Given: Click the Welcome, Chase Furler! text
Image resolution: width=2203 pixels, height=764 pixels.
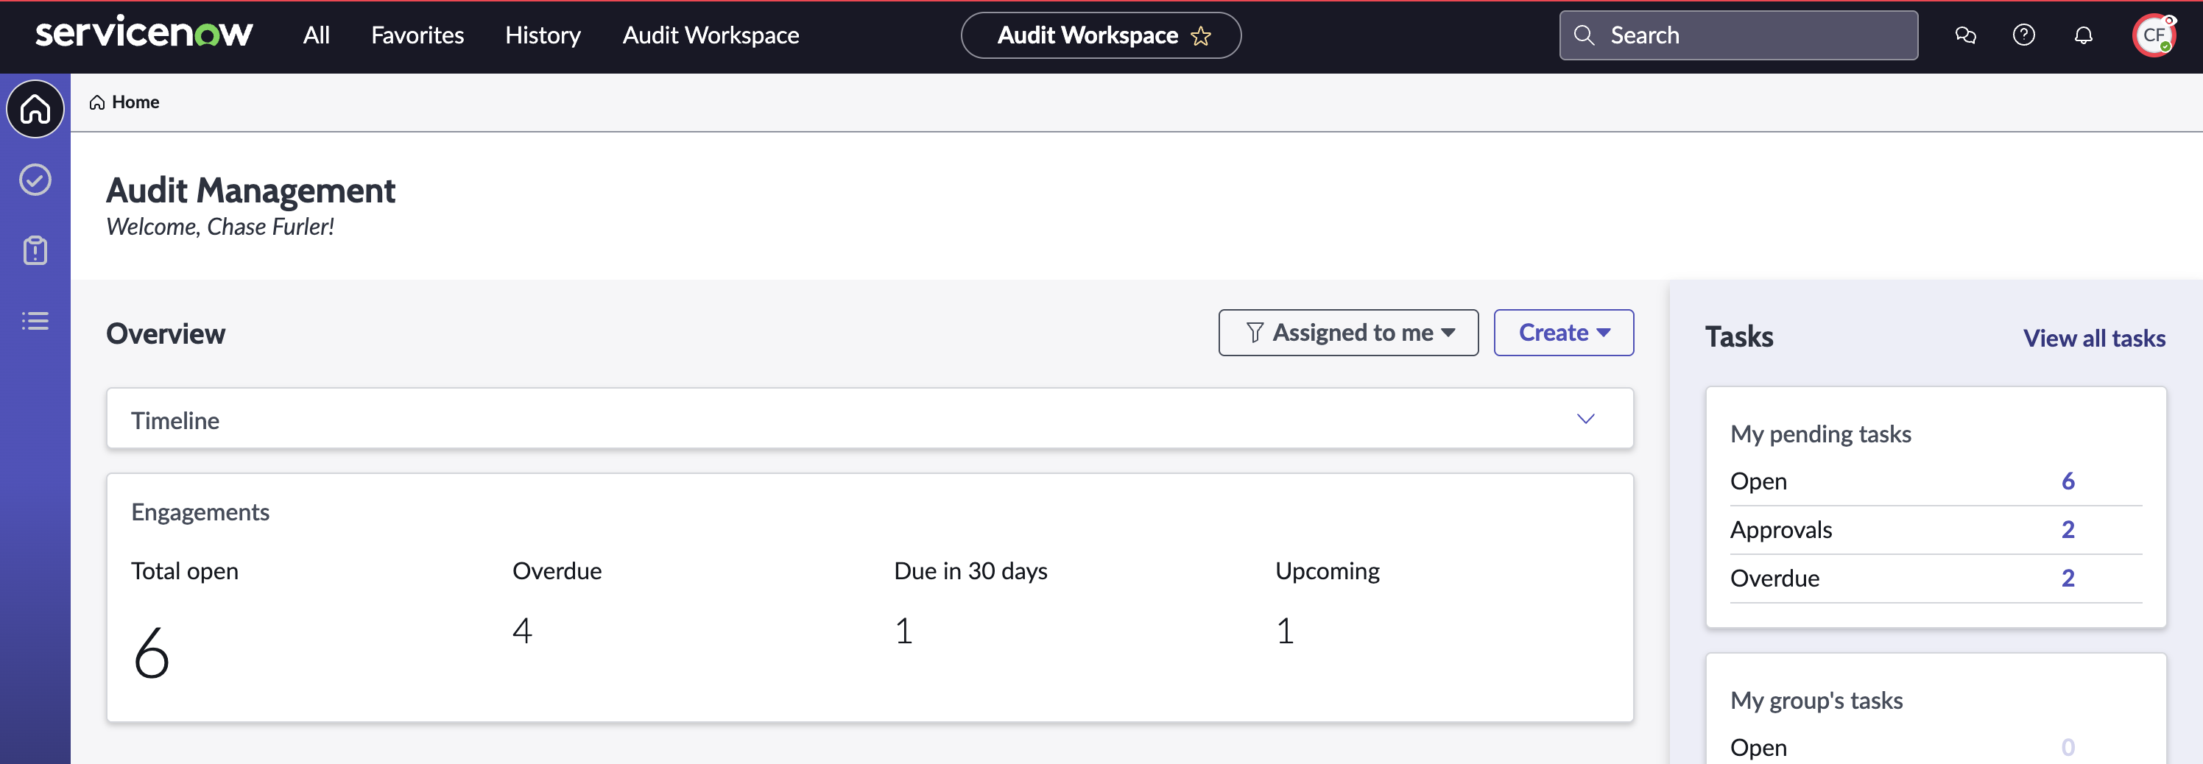Looking at the screenshot, I should click(x=220, y=227).
